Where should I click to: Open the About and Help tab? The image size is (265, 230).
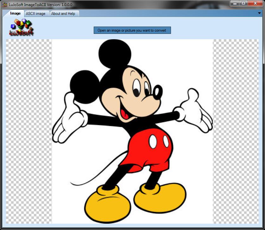[x=63, y=14]
